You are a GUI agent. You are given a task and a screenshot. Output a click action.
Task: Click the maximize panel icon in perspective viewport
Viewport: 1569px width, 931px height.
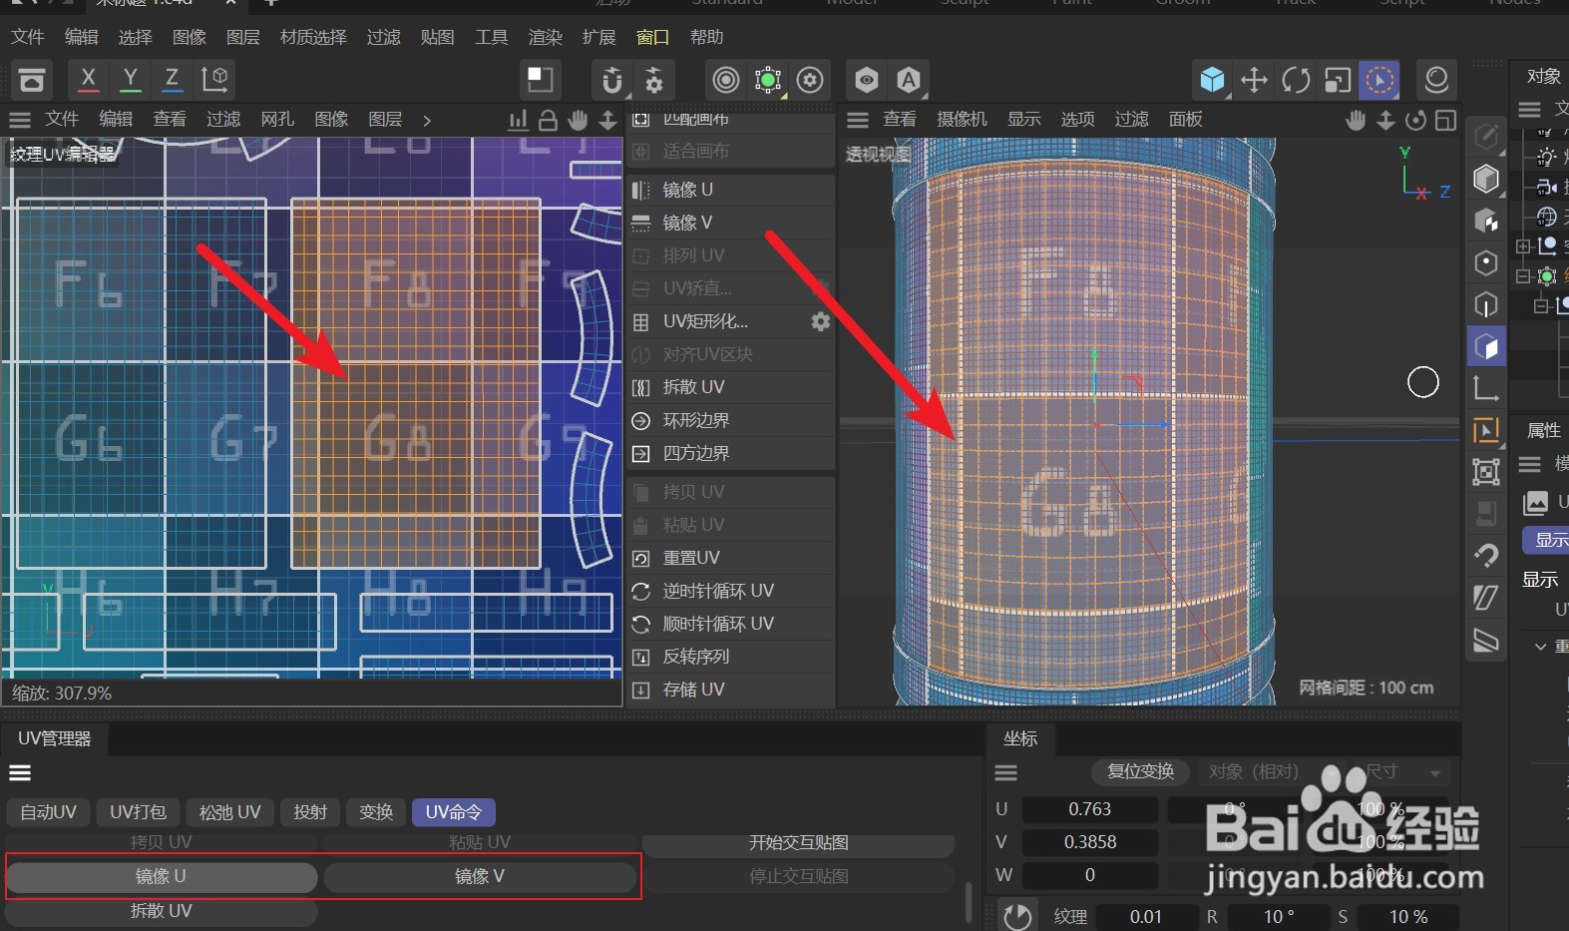[x=1445, y=120]
